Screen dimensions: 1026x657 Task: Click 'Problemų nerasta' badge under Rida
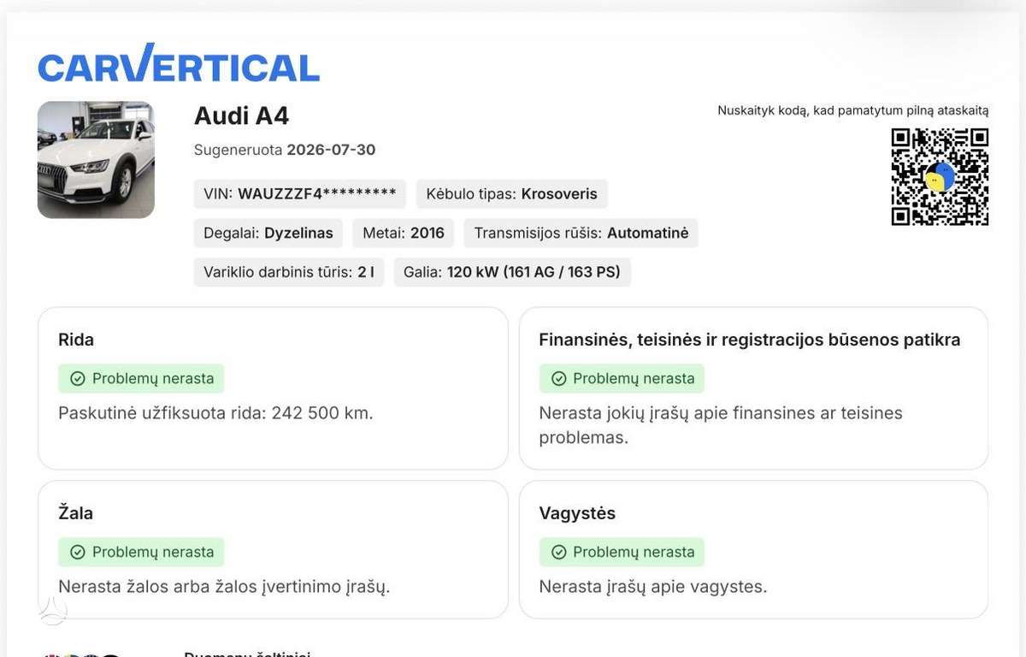(x=141, y=379)
